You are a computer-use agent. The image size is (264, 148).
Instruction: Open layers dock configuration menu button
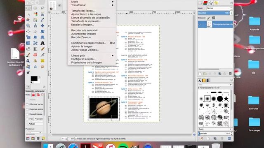231,3
